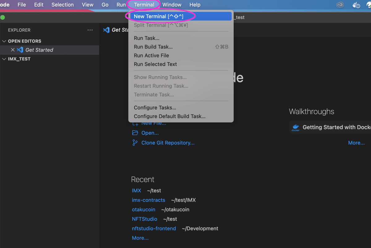Viewport: 371px width, 248px height.
Task: Open the recent IMX project
Action: point(136,190)
